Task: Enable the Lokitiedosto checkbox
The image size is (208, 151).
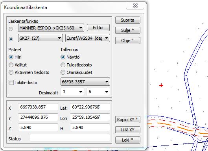Action: tap(11, 83)
